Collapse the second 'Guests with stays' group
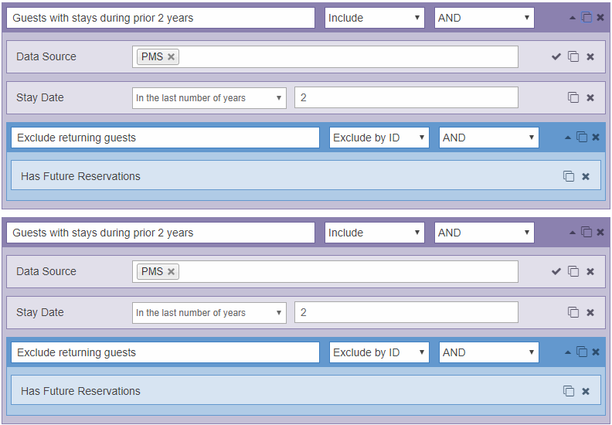 [x=573, y=233]
